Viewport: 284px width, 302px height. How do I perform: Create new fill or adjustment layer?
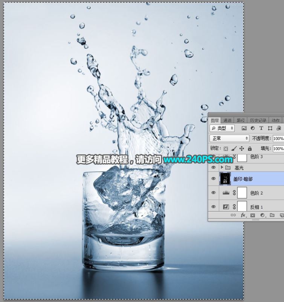pyautogui.click(x=263, y=215)
